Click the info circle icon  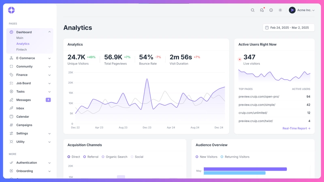pyautogui.click(x=271, y=10)
